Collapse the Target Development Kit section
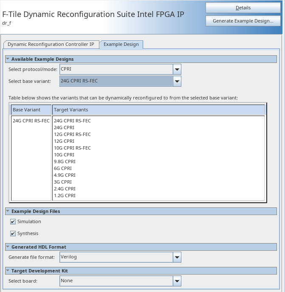285x292 pixels. tap(8, 271)
